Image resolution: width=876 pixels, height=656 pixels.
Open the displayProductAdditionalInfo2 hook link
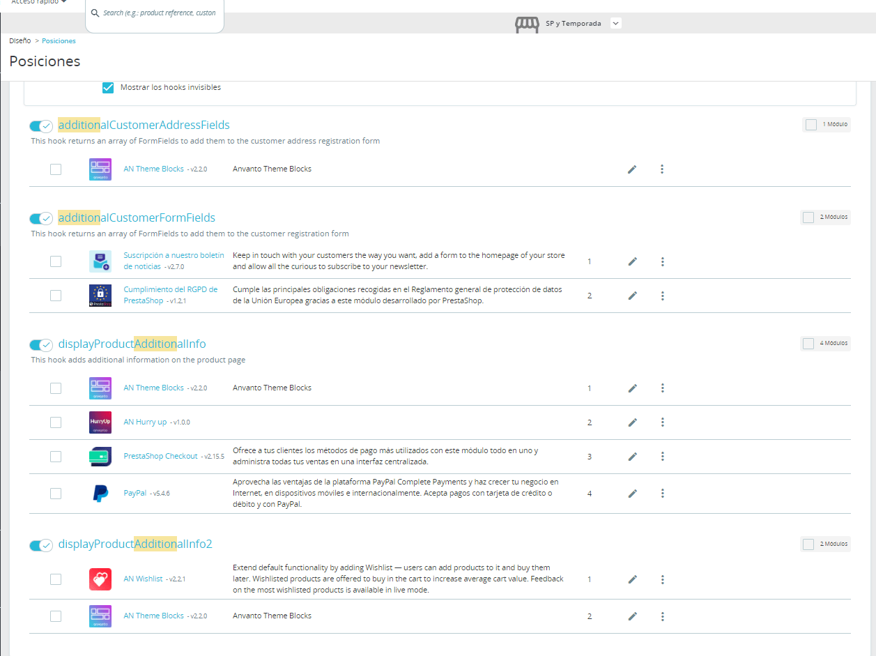(x=135, y=544)
